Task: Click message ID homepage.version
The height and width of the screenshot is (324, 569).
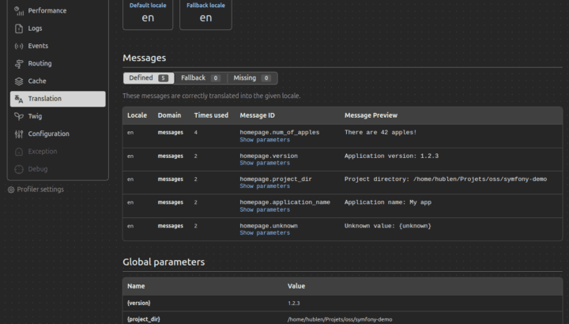Action: click(x=269, y=156)
